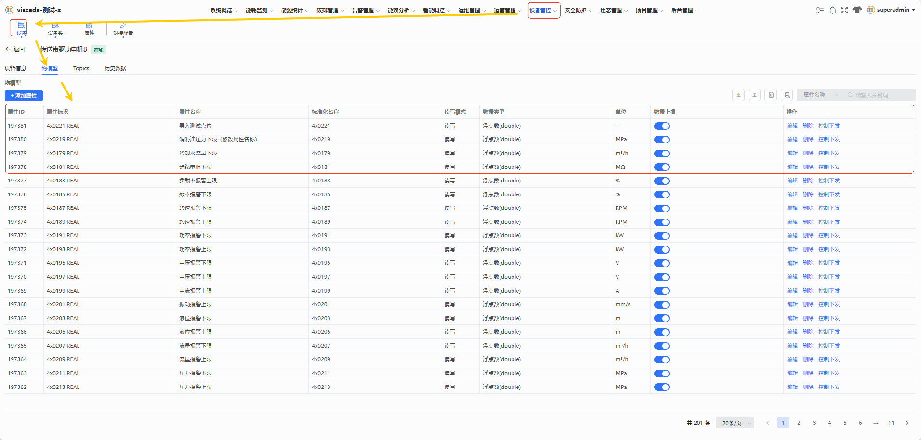Disable data reporting for attribute 197362
This screenshot has width=921, height=440.
pos(661,387)
